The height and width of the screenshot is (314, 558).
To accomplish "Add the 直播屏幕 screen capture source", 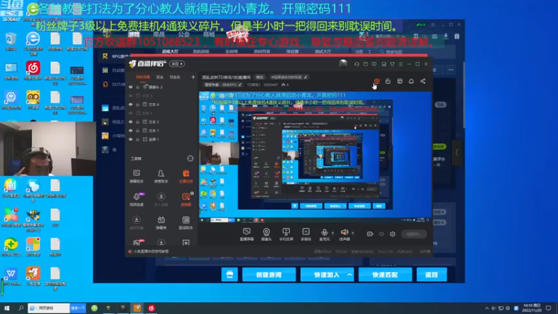I will click(x=246, y=234).
